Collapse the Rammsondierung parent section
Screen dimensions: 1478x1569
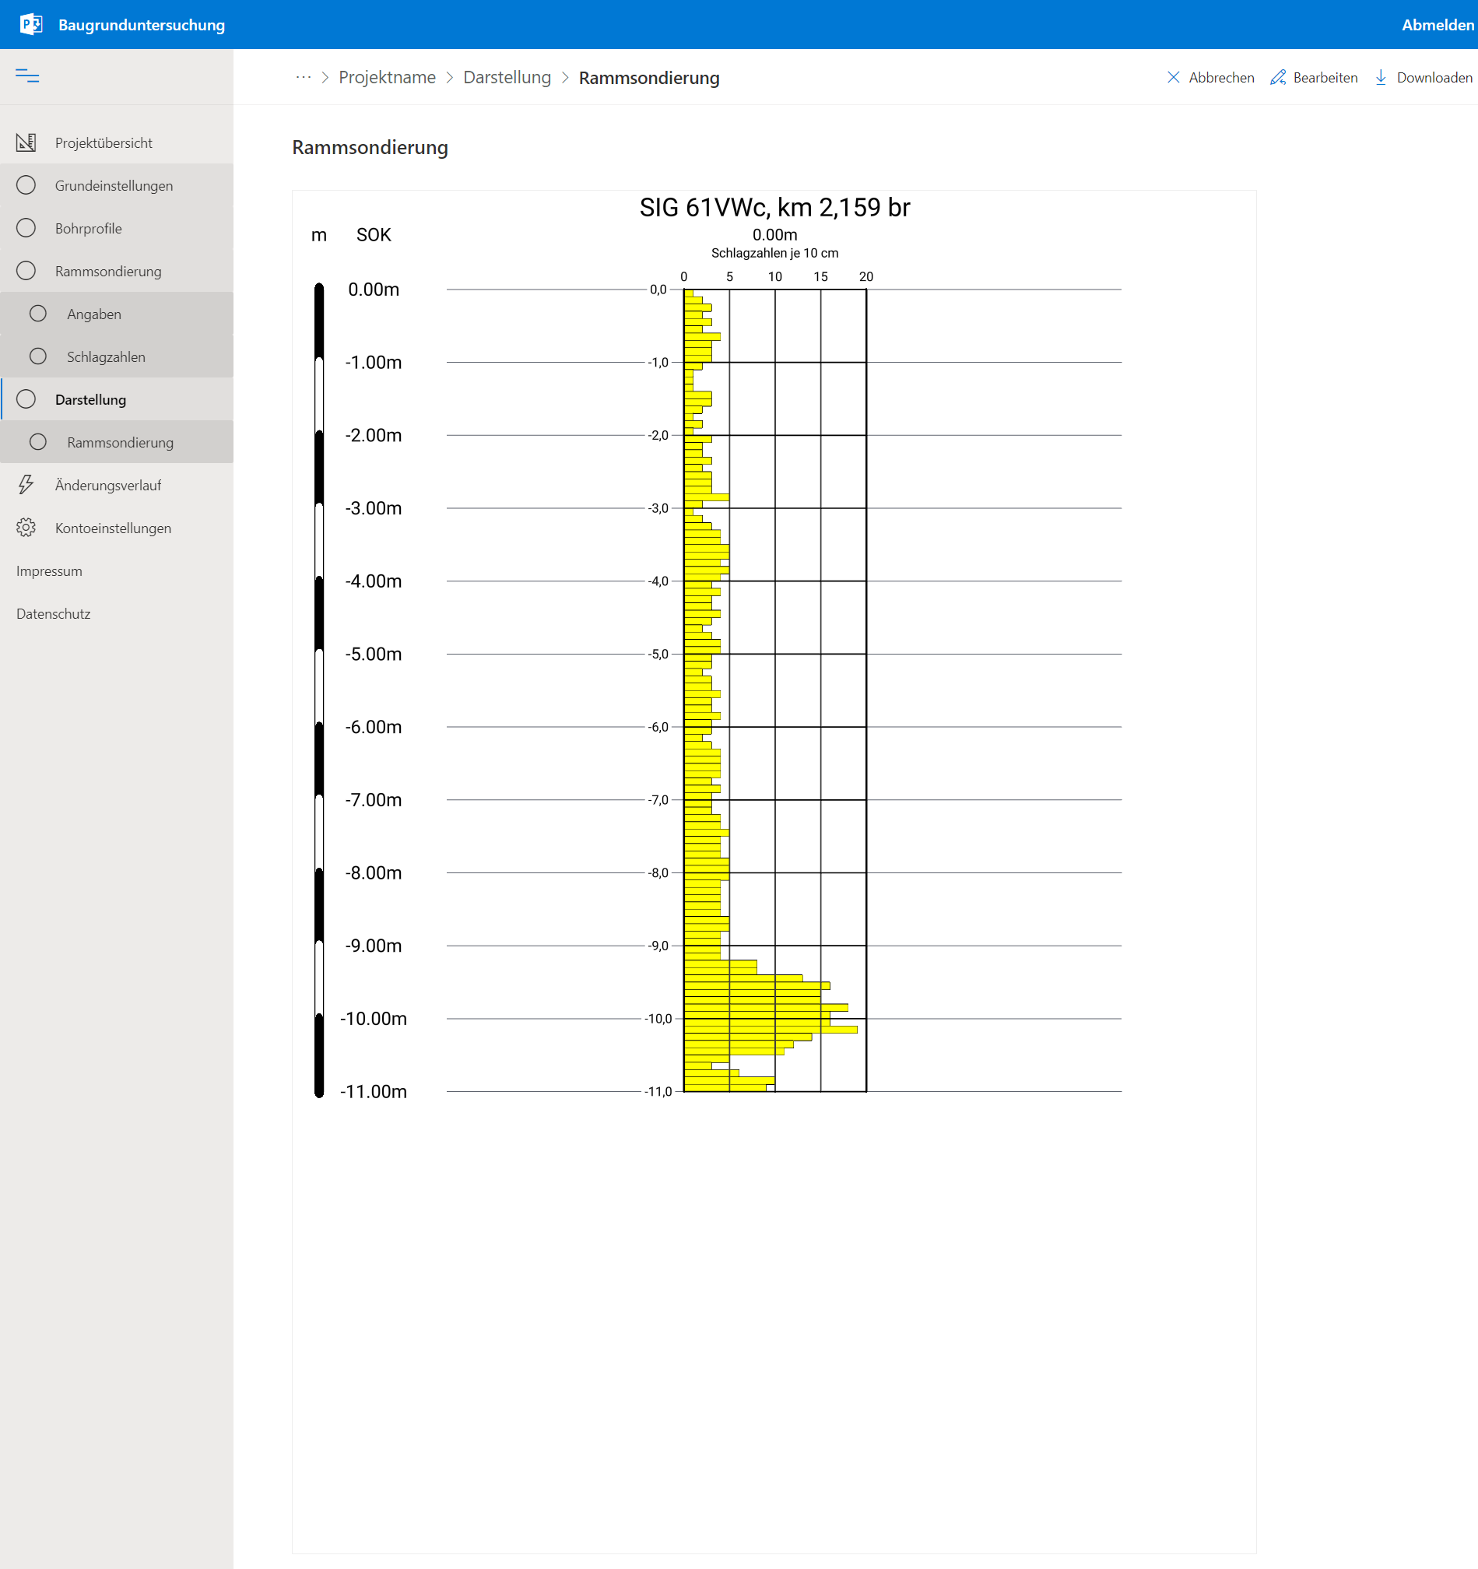coord(107,272)
